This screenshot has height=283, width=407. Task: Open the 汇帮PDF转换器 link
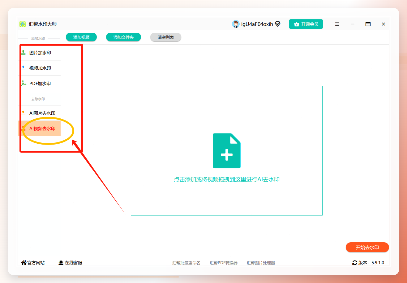(224, 263)
